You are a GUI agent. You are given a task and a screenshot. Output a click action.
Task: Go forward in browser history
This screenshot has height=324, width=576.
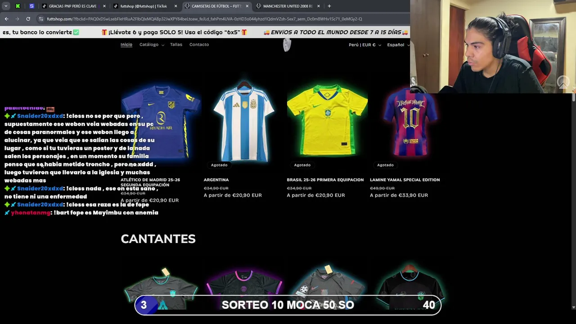[x=17, y=19]
